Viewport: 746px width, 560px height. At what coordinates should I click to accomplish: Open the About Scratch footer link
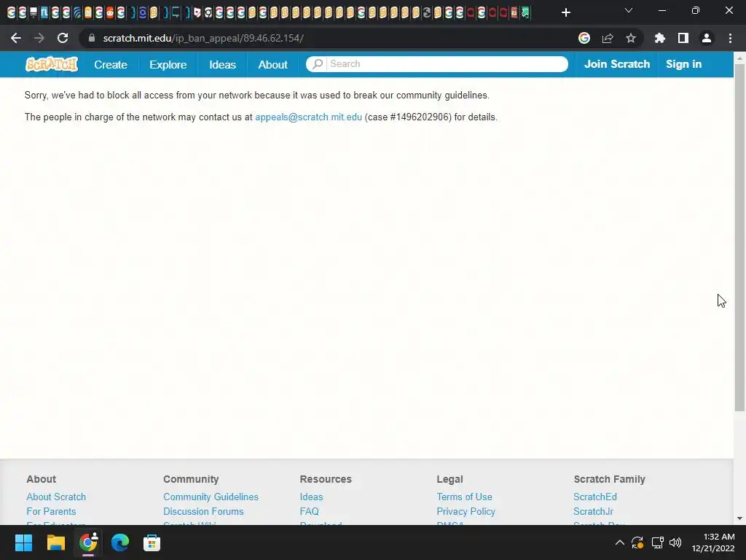tap(56, 497)
